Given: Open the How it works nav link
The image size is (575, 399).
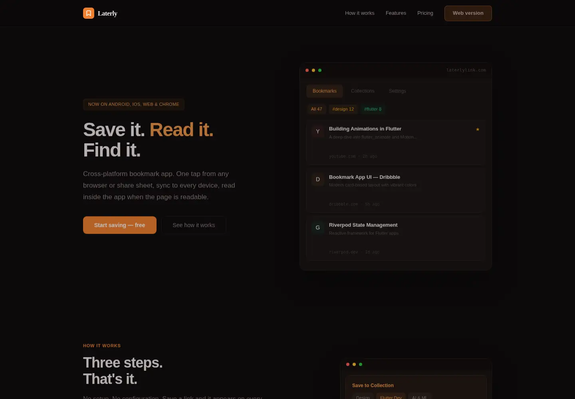Looking at the screenshot, I should click(x=360, y=13).
